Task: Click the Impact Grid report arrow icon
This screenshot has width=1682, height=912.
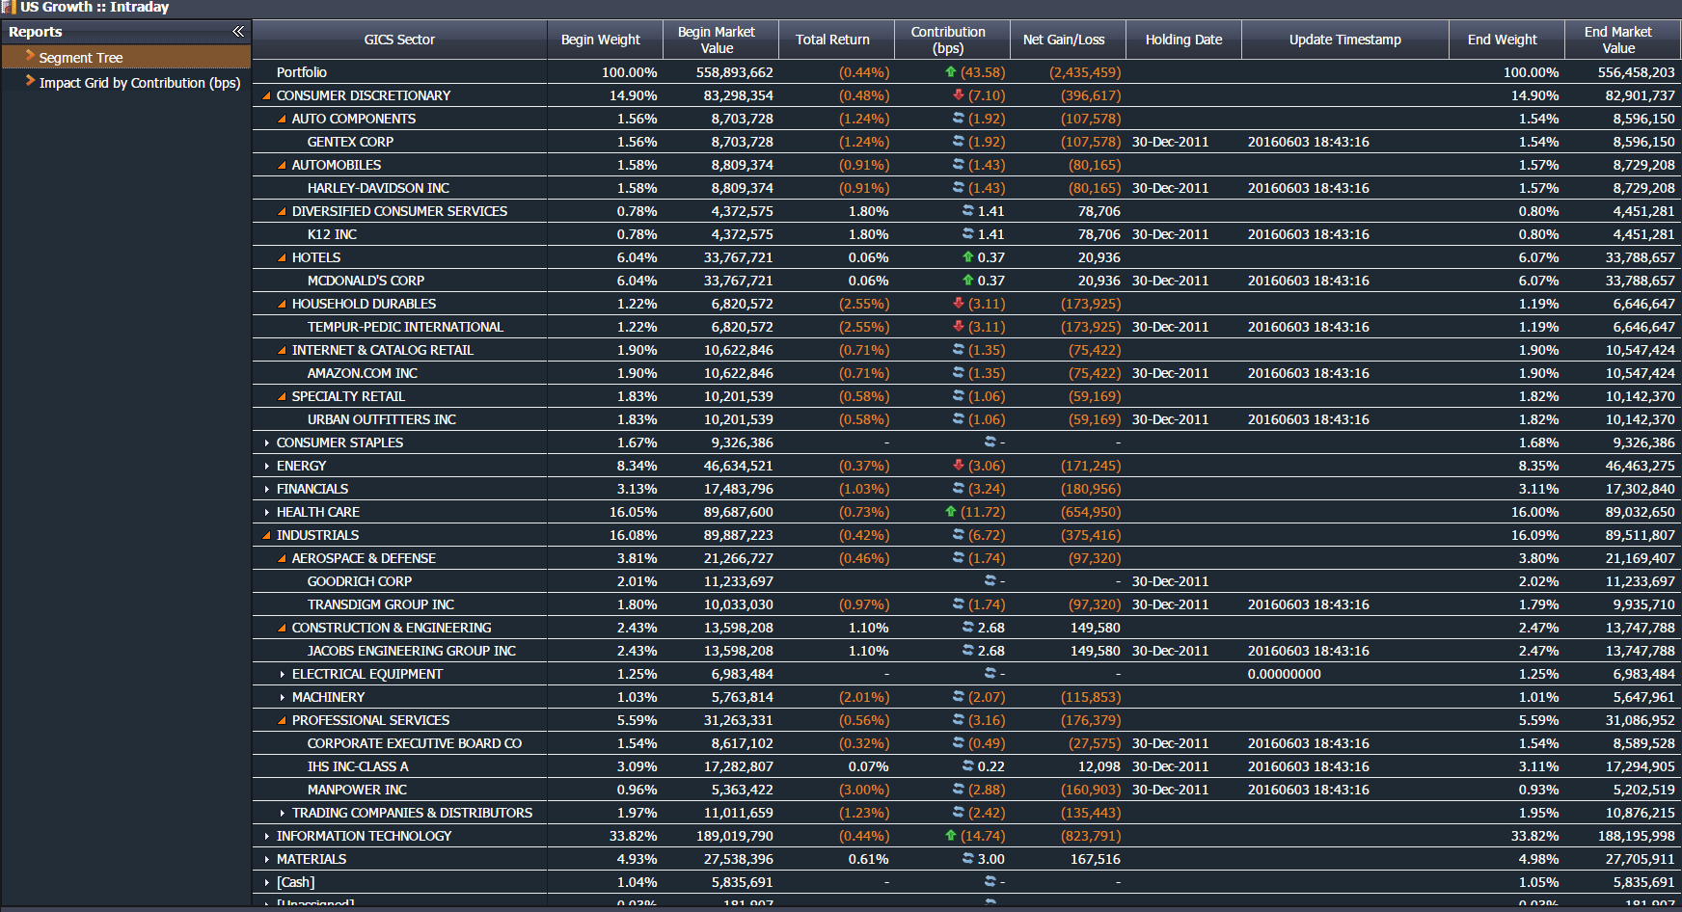Action: pyautogui.click(x=30, y=82)
